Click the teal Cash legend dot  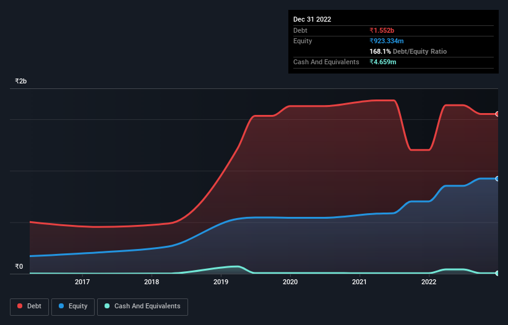pos(107,306)
